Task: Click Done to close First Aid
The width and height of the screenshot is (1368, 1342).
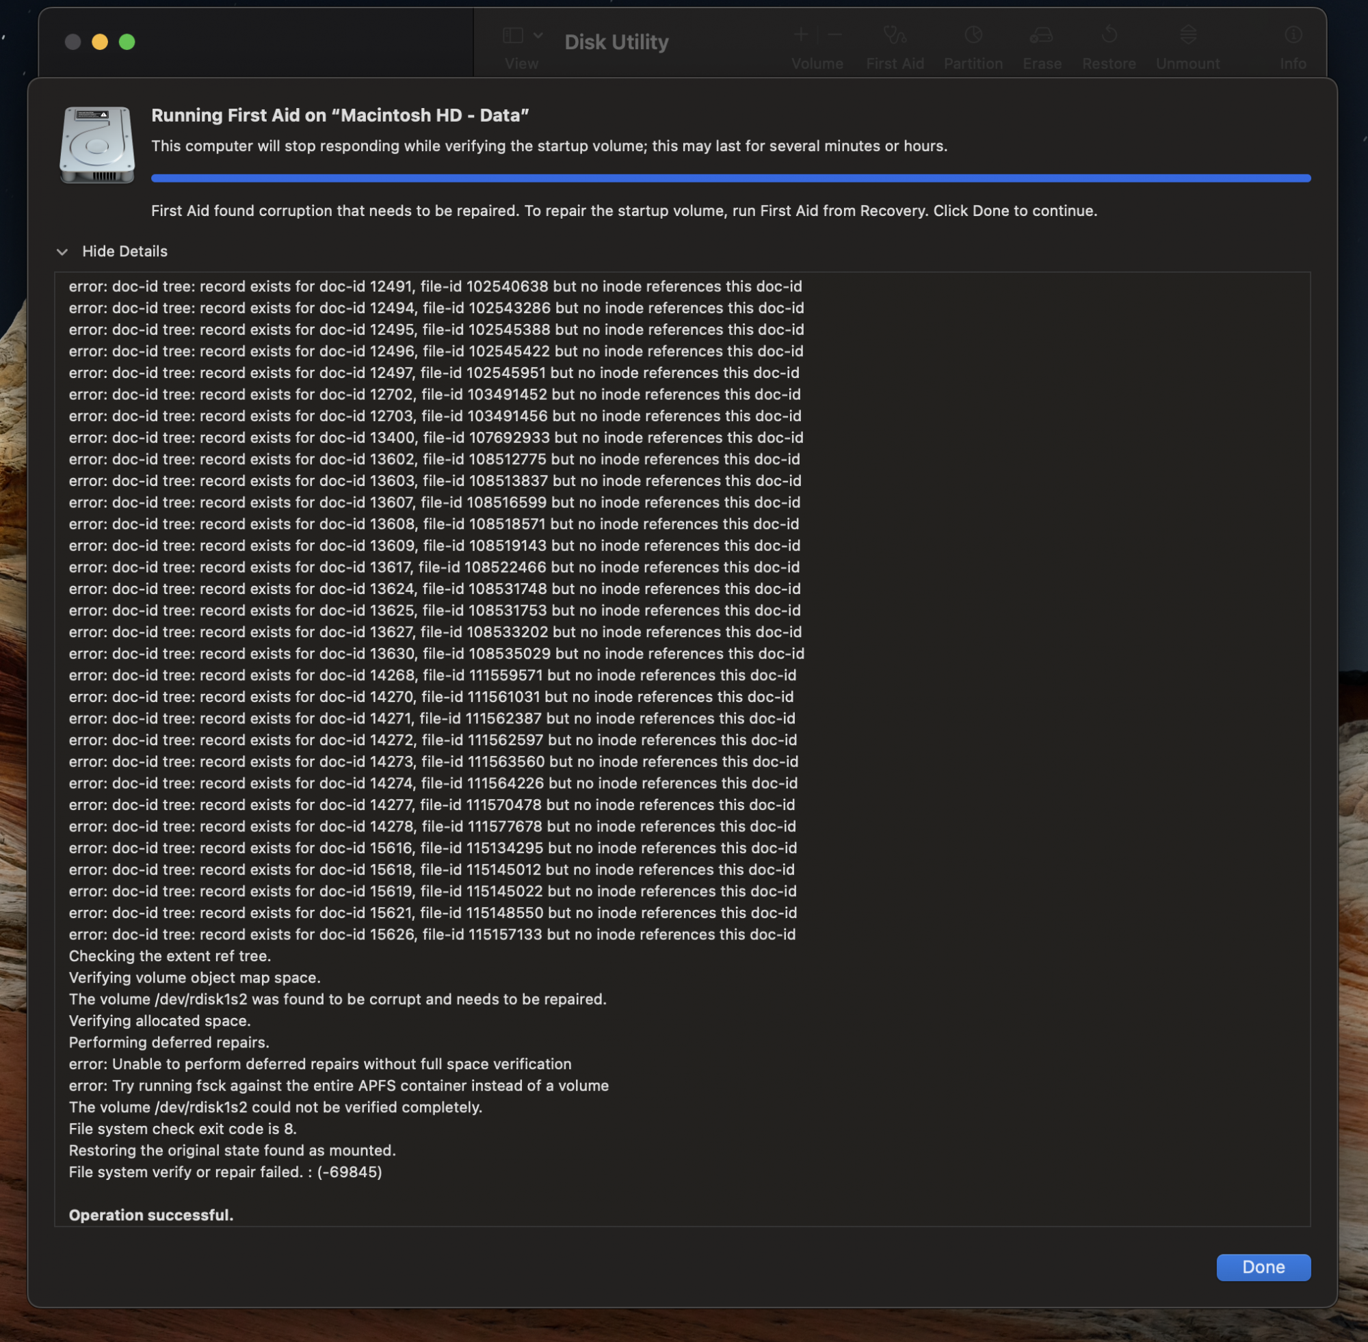Action: point(1263,1266)
